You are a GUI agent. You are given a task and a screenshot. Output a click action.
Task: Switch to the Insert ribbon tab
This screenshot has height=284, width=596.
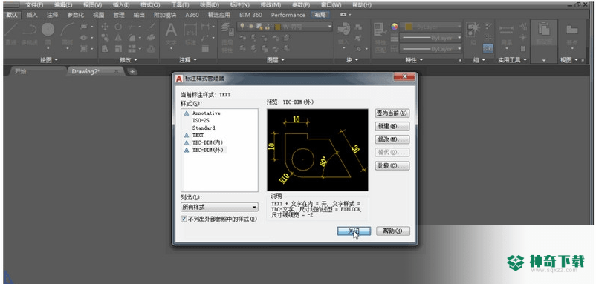(x=32, y=15)
